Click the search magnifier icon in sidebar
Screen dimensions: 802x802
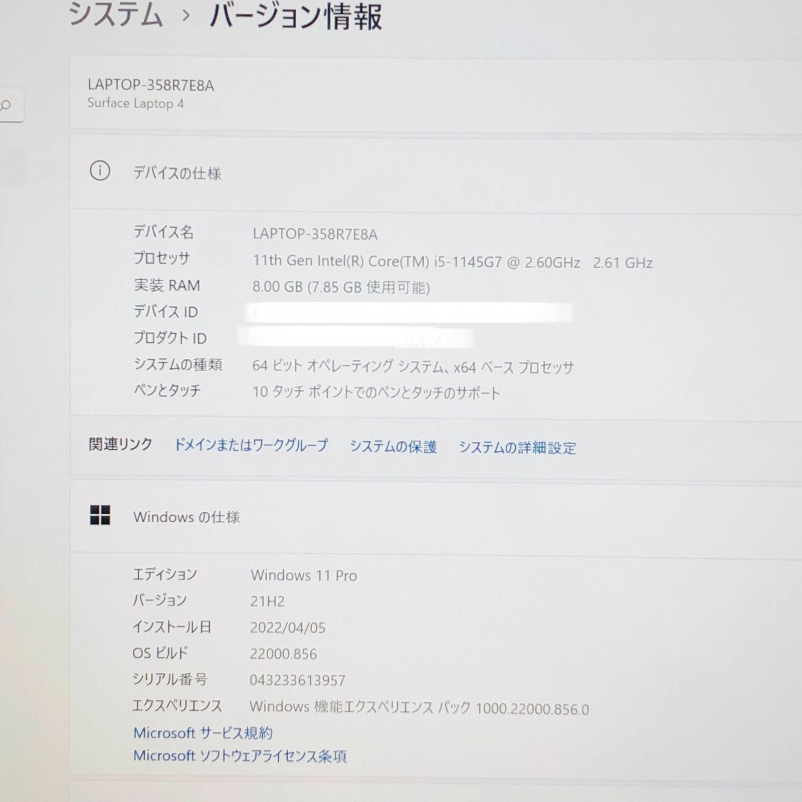click(x=6, y=105)
